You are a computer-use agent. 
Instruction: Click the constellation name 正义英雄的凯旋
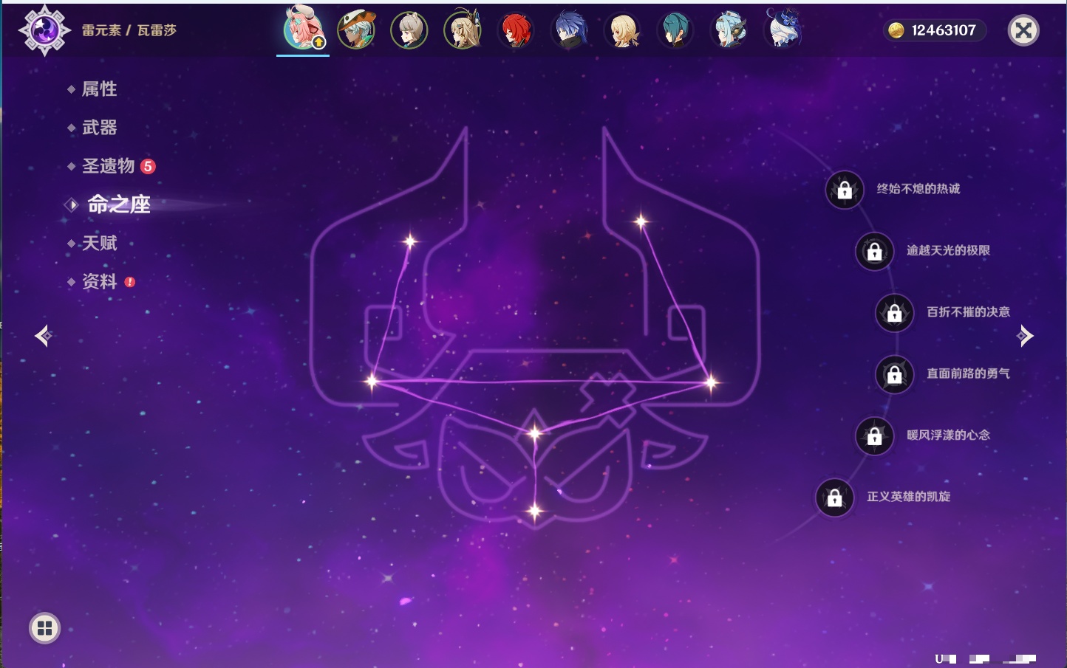(908, 497)
